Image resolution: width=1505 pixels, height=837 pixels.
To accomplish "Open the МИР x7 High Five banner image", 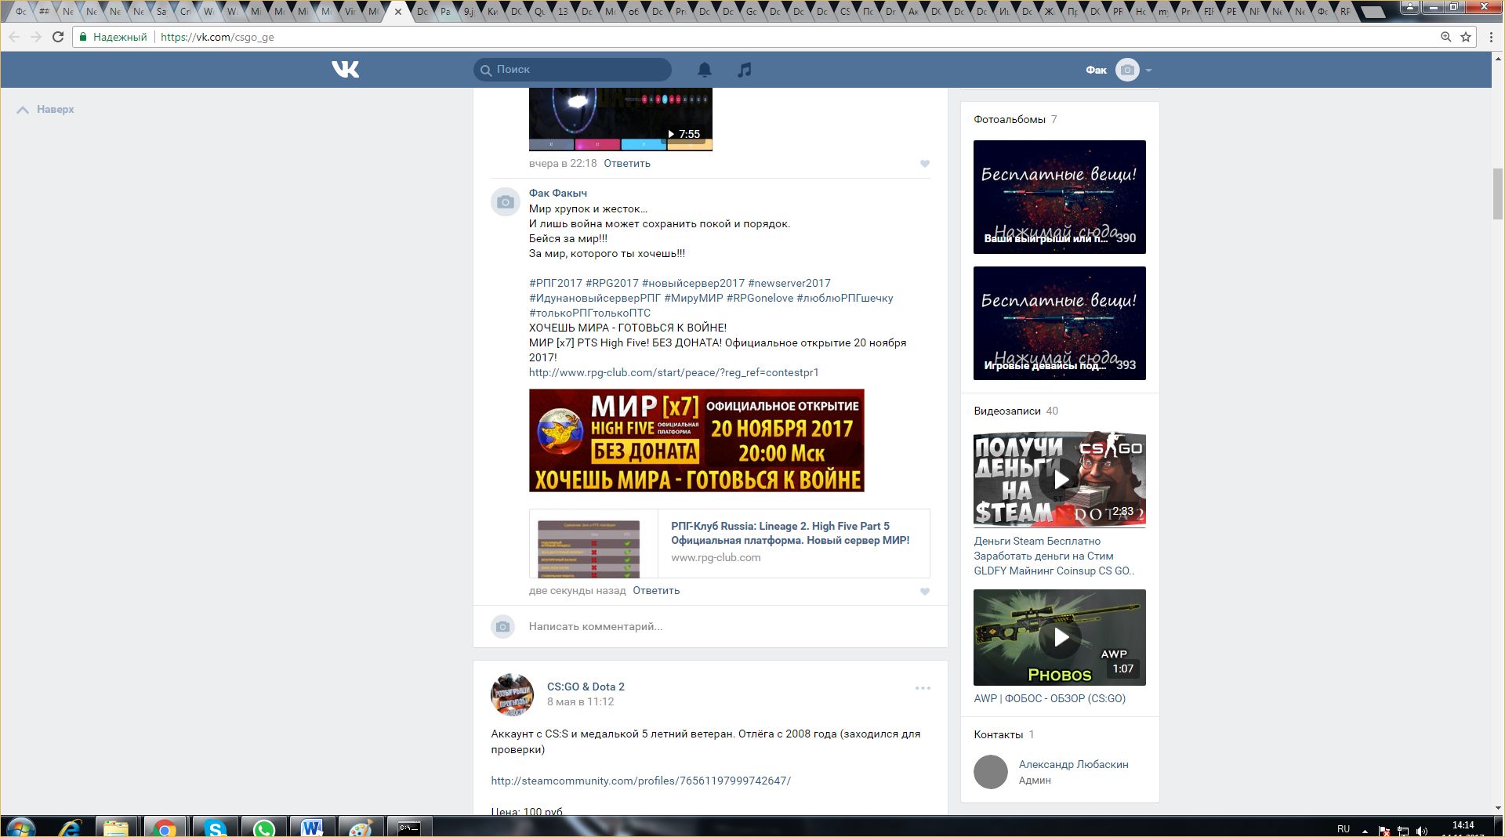I will pos(696,440).
